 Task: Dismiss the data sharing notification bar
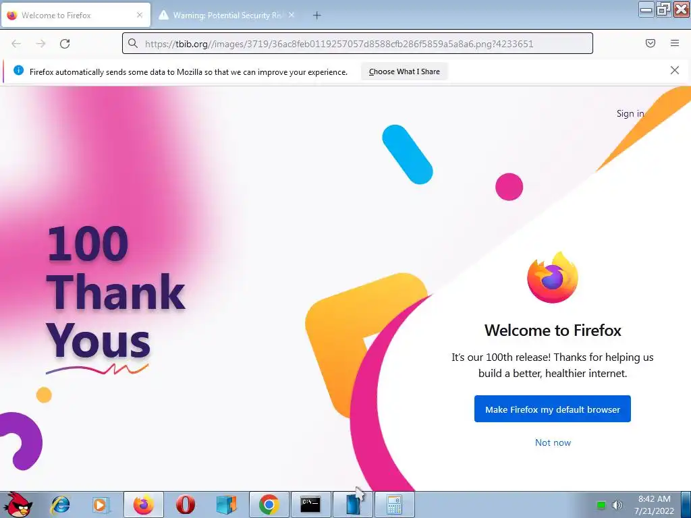tap(674, 70)
